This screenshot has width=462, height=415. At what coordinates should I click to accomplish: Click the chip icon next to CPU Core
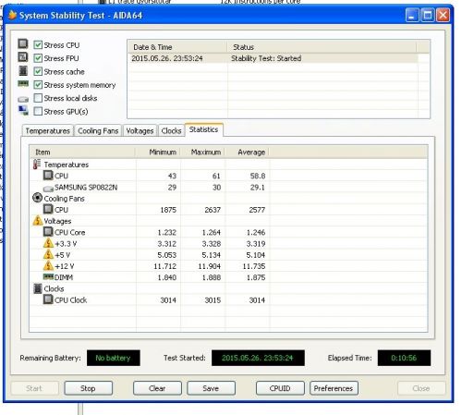[48, 232]
